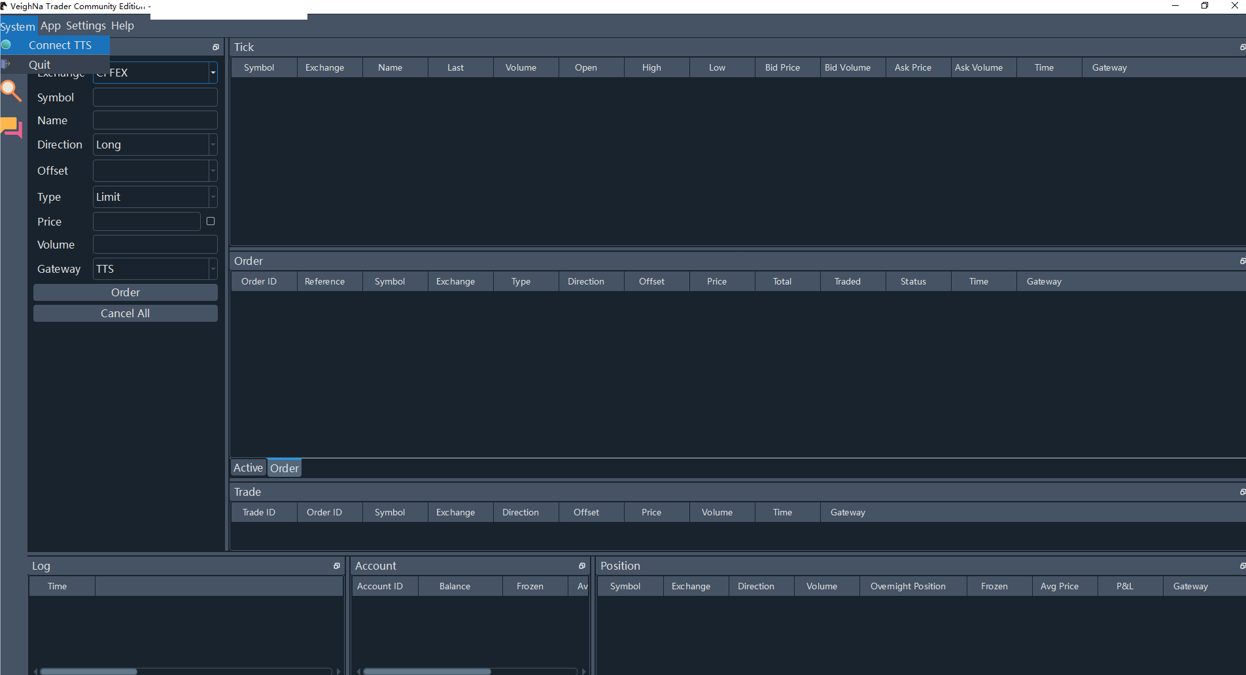This screenshot has width=1246, height=675.
Task: Open the System menu
Action: coord(18,26)
